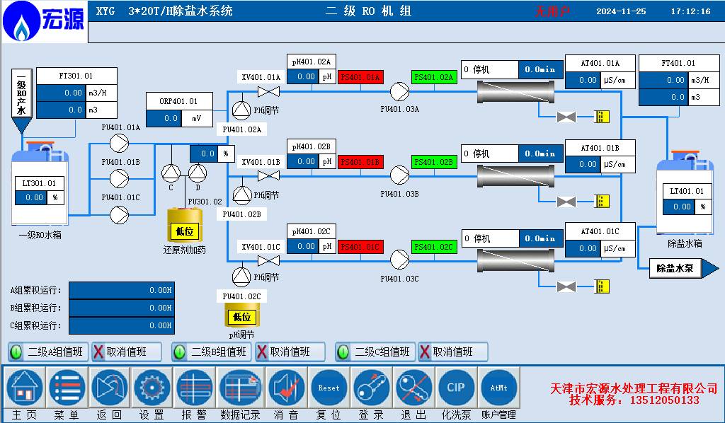The image size is (725, 423).
Task: Click pressure switch PS401.02C indicator
Action: (x=434, y=247)
